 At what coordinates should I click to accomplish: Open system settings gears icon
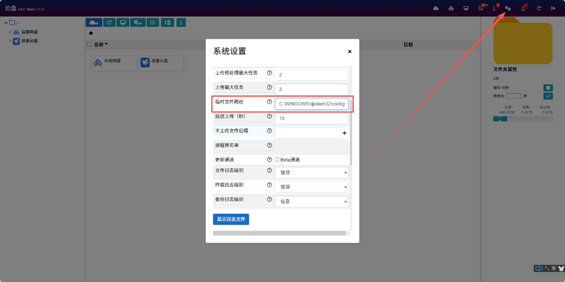[508, 8]
